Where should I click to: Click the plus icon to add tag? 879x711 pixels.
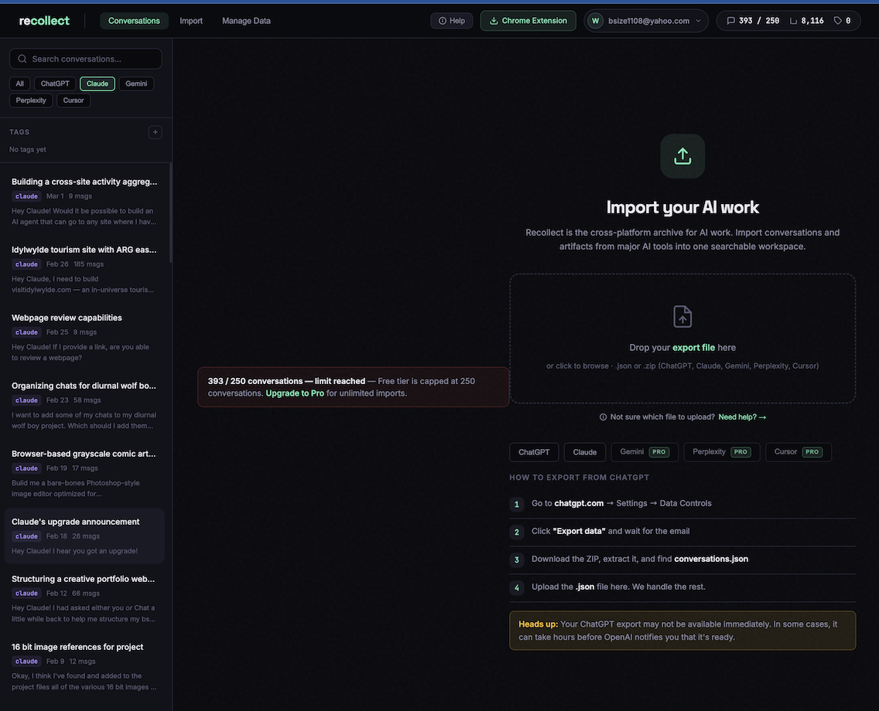[x=155, y=132]
